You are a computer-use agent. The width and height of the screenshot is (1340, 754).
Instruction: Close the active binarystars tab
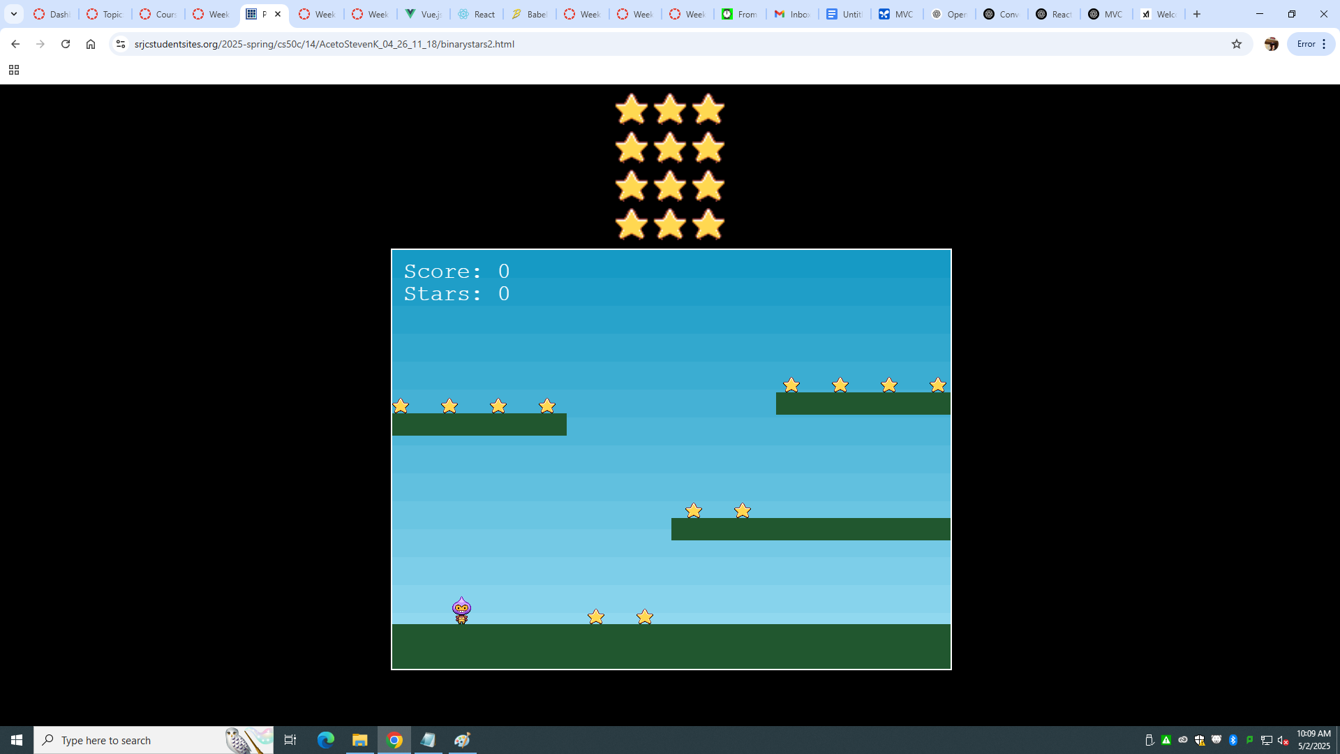click(x=278, y=14)
